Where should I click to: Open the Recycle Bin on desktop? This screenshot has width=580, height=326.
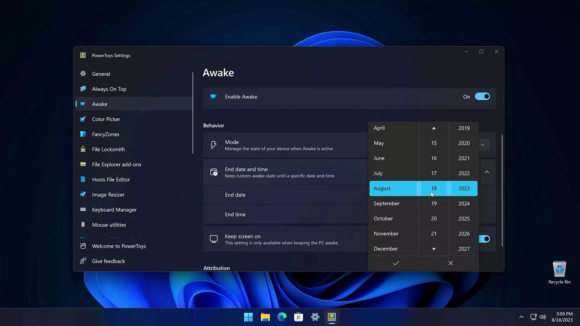[559, 273]
